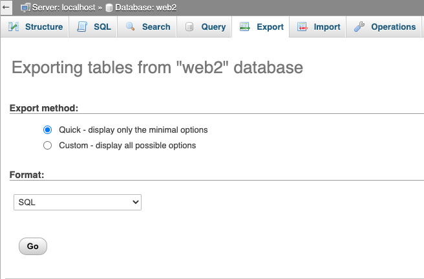
Task: Click the left arrow navigation toggle icon
Action: click(x=5, y=7)
